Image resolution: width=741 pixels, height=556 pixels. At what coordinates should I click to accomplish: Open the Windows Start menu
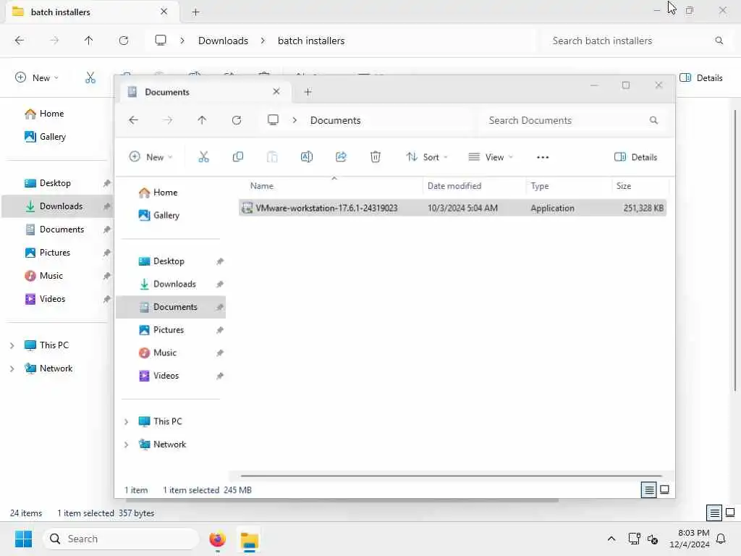coord(23,539)
